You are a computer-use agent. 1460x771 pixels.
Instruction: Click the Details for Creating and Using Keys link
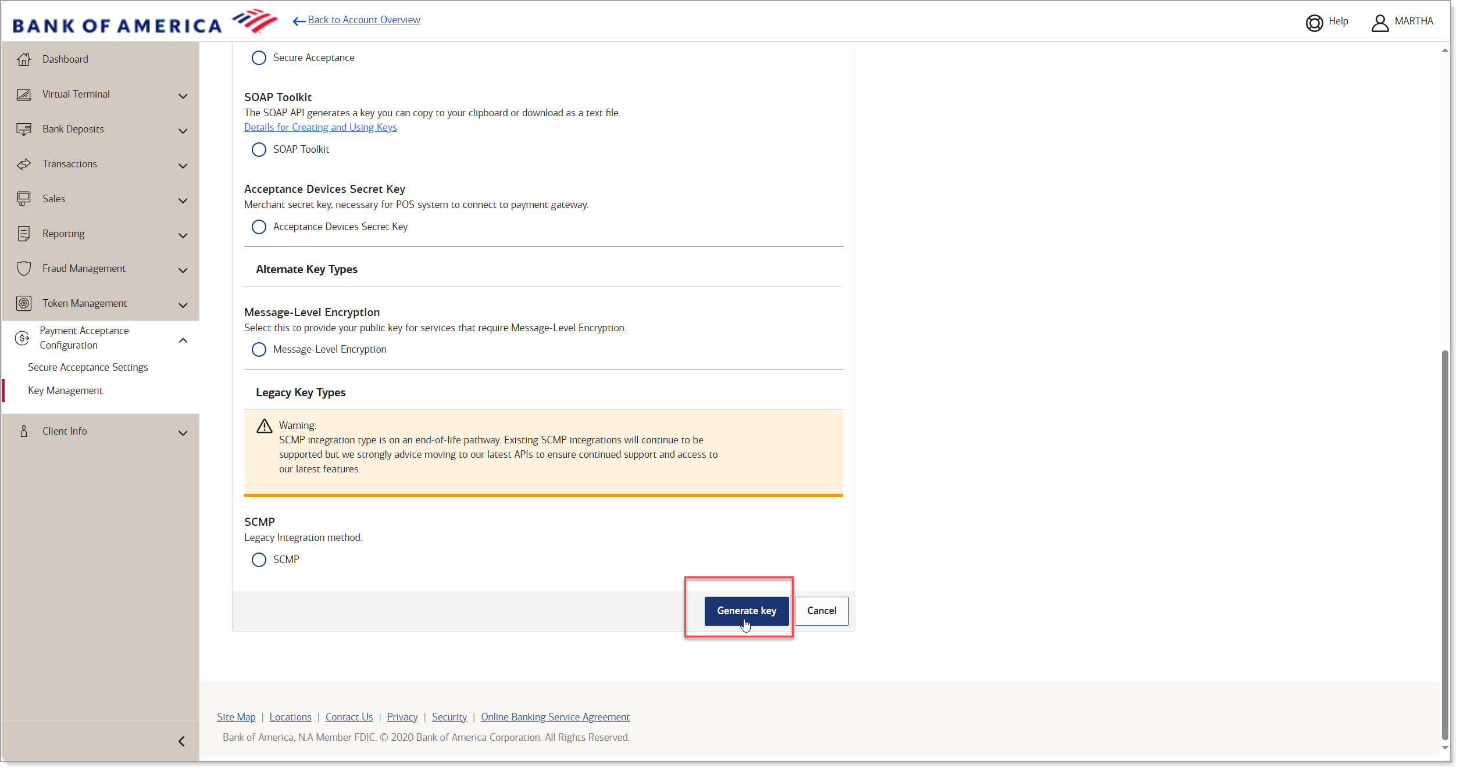coord(322,127)
